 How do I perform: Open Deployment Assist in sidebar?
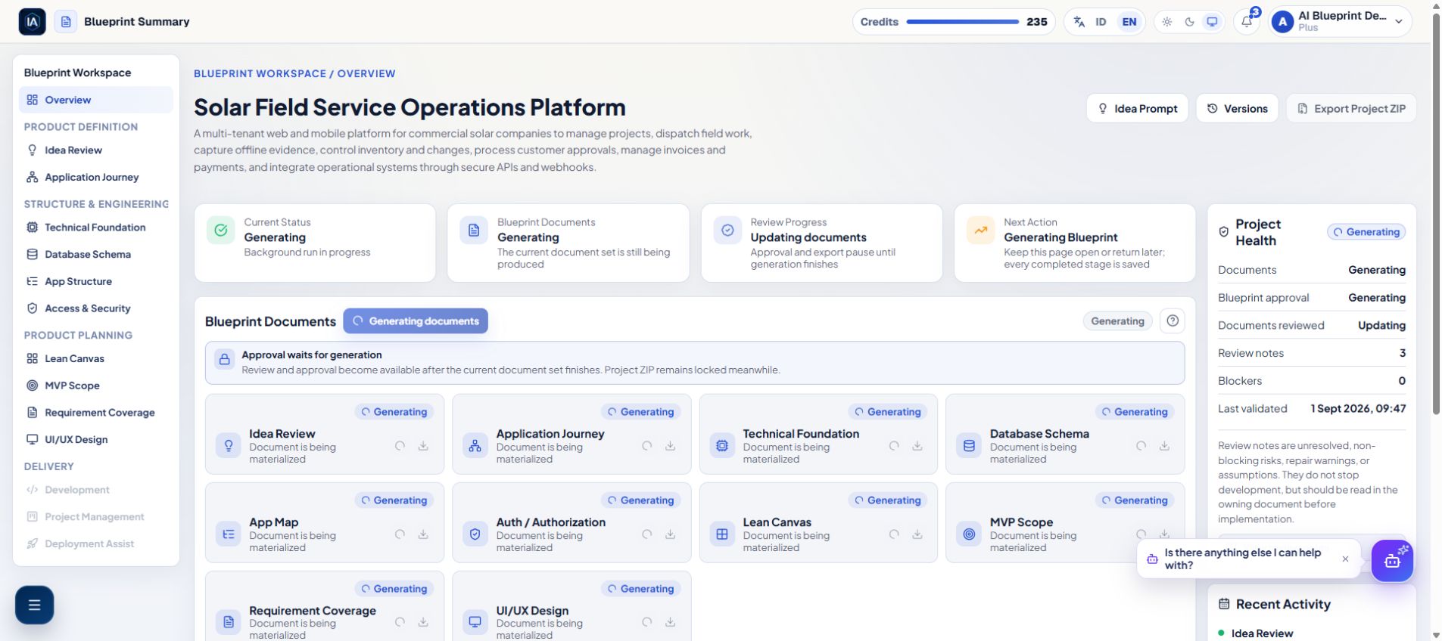coord(96,543)
